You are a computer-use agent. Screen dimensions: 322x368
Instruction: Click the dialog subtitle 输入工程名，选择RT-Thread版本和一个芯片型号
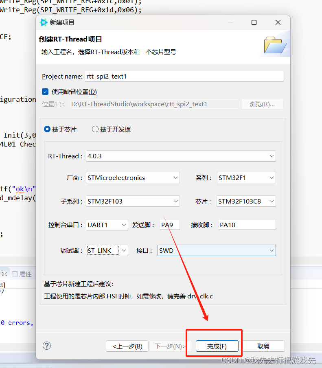(x=109, y=52)
